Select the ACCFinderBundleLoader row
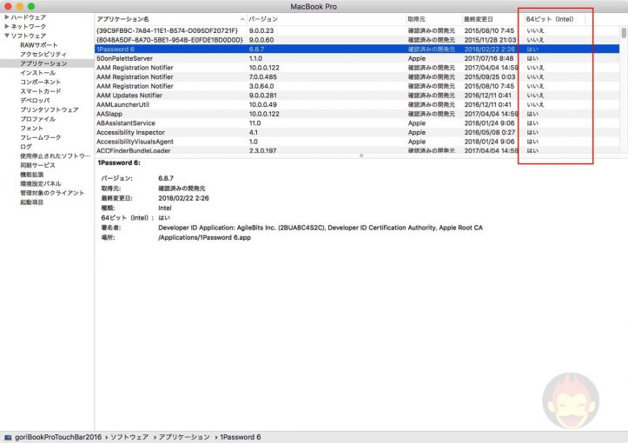The image size is (628, 443). point(357,150)
